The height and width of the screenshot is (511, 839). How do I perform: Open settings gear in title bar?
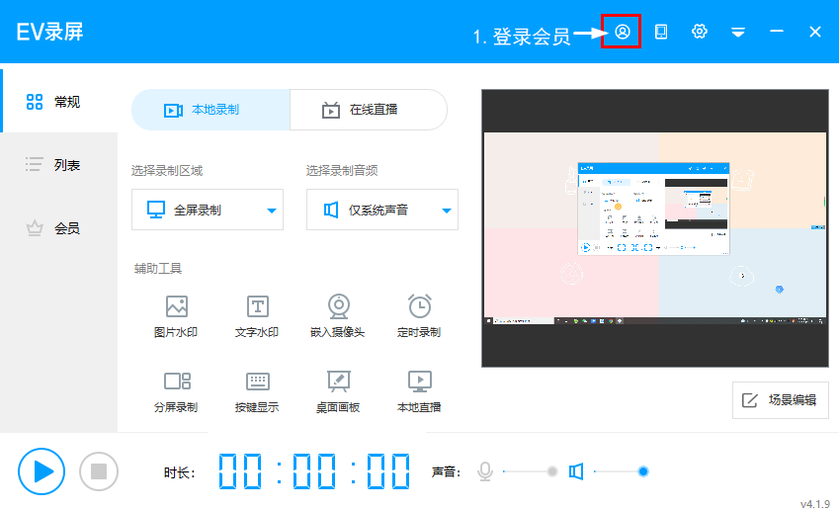point(700,32)
